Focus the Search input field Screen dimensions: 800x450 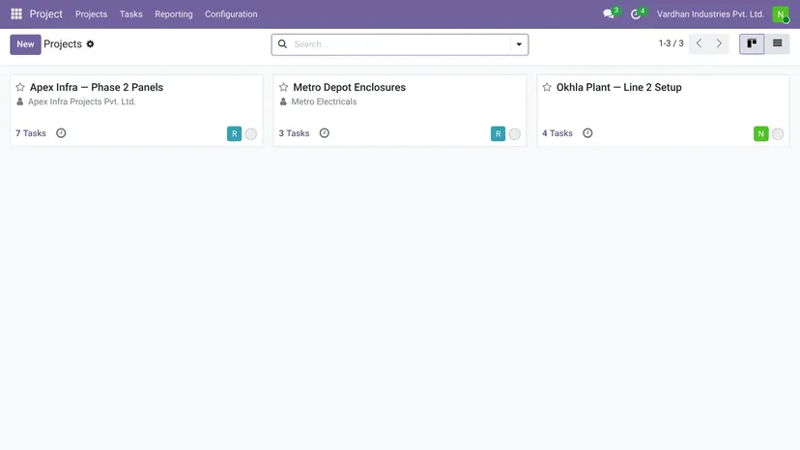[401, 44]
